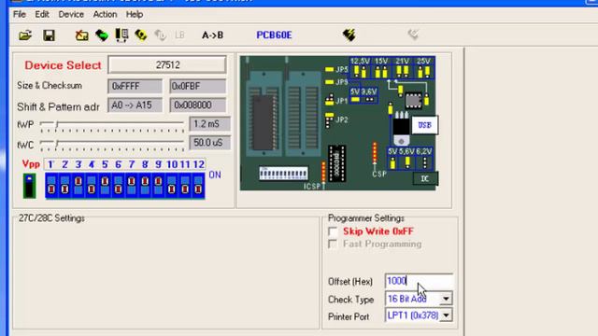Open the Device menu

[71, 15]
